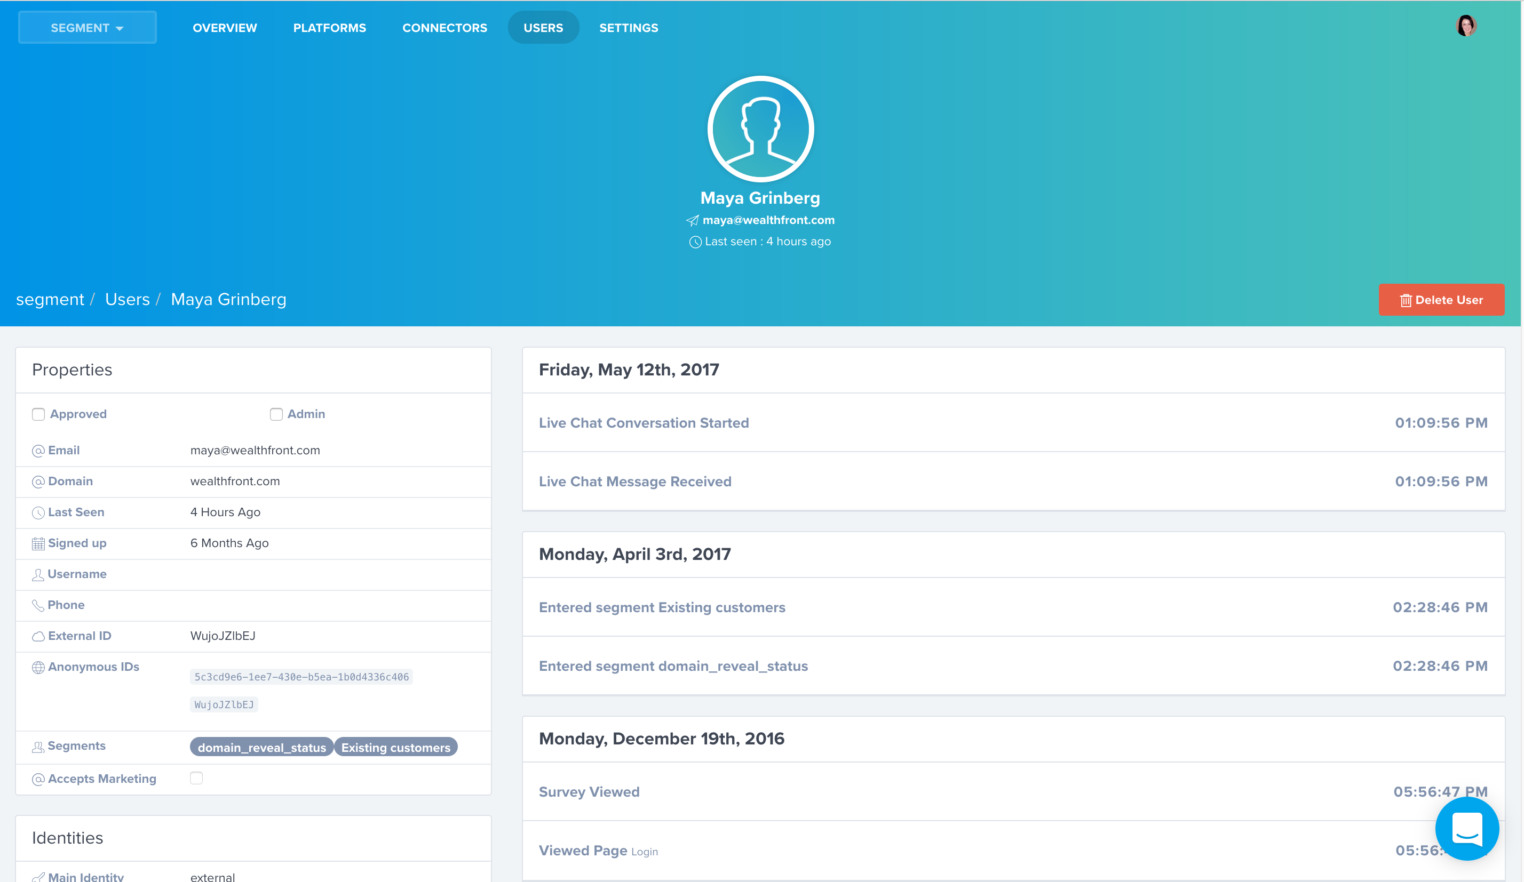Click the Main Identity link icon
1524x882 pixels.
coord(38,877)
